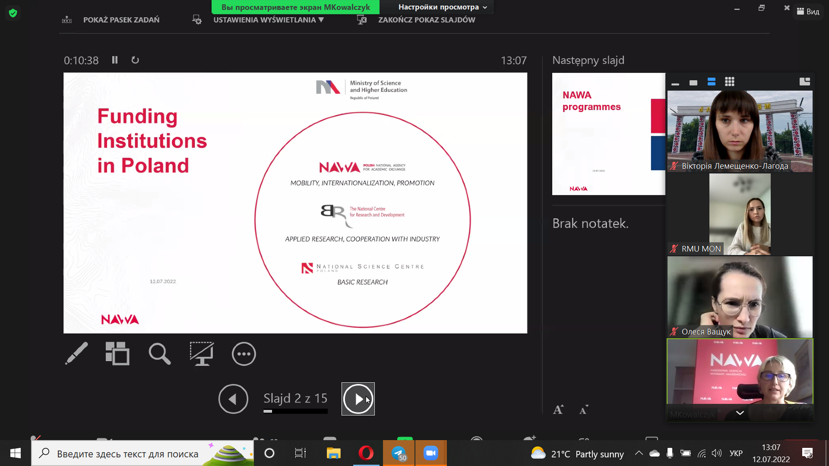Decrease the notes text size icon
Image resolution: width=829 pixels, height=466 pixels.
pyautogui.click(x=583, y=409)
